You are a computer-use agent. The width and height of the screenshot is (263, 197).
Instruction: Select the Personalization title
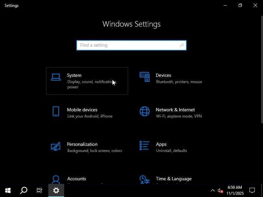click(x=82, y=144)
